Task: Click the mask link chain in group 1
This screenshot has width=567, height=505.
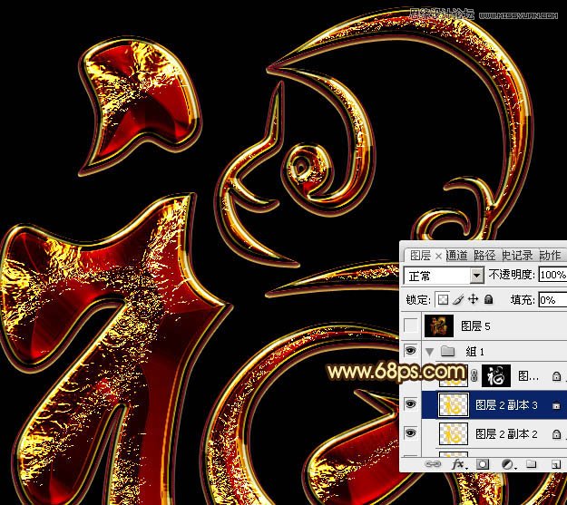Action: pyautogui.click(x=474, y=376)
